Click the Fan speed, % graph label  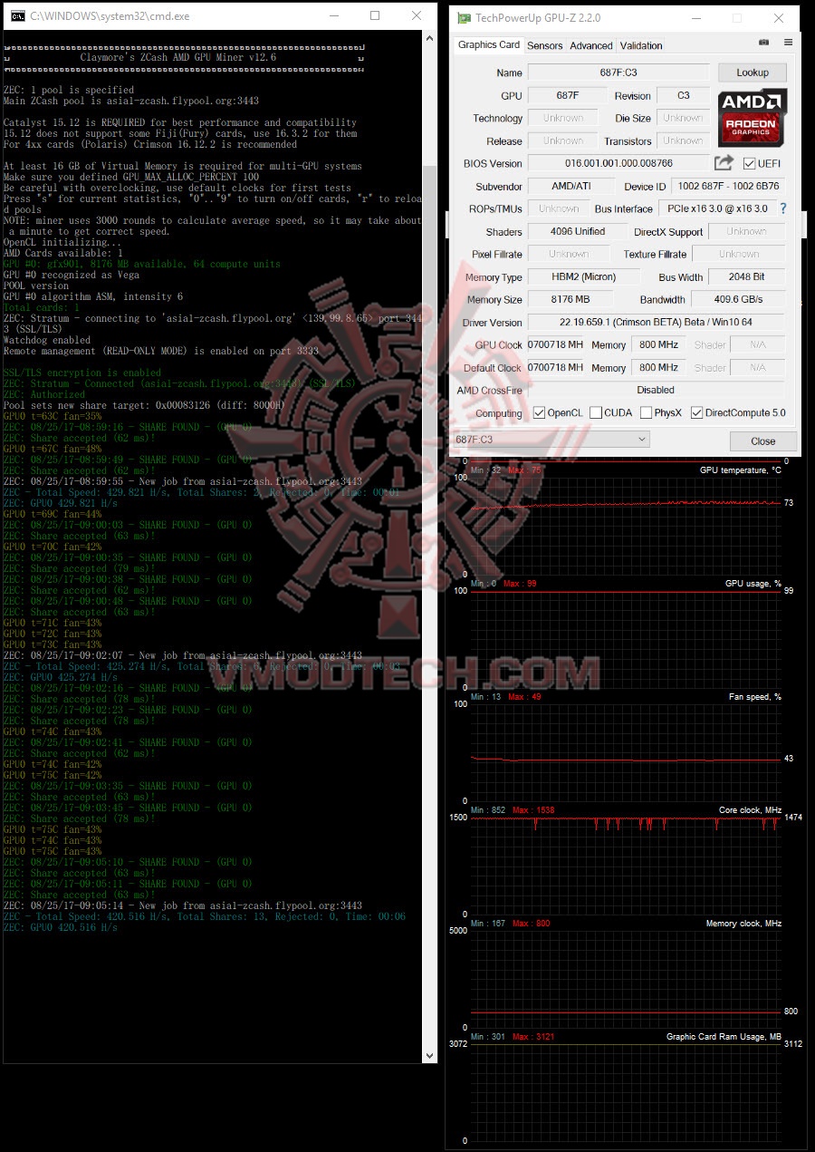754,696
